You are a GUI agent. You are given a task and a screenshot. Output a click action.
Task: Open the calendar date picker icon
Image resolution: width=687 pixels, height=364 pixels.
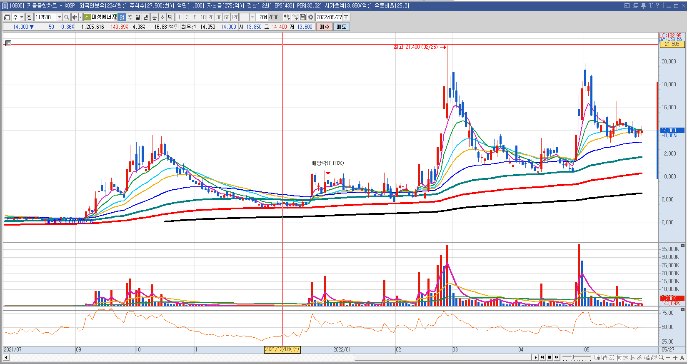click(x=346, y=17)
